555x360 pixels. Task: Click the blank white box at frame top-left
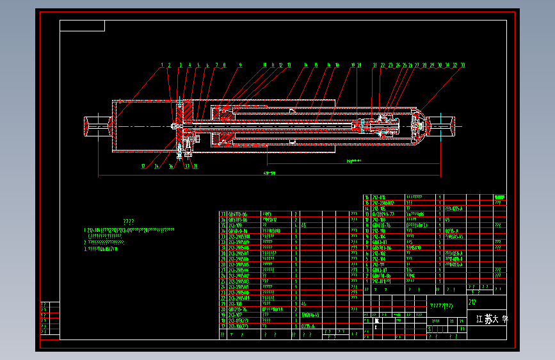[x=82, y=26]
